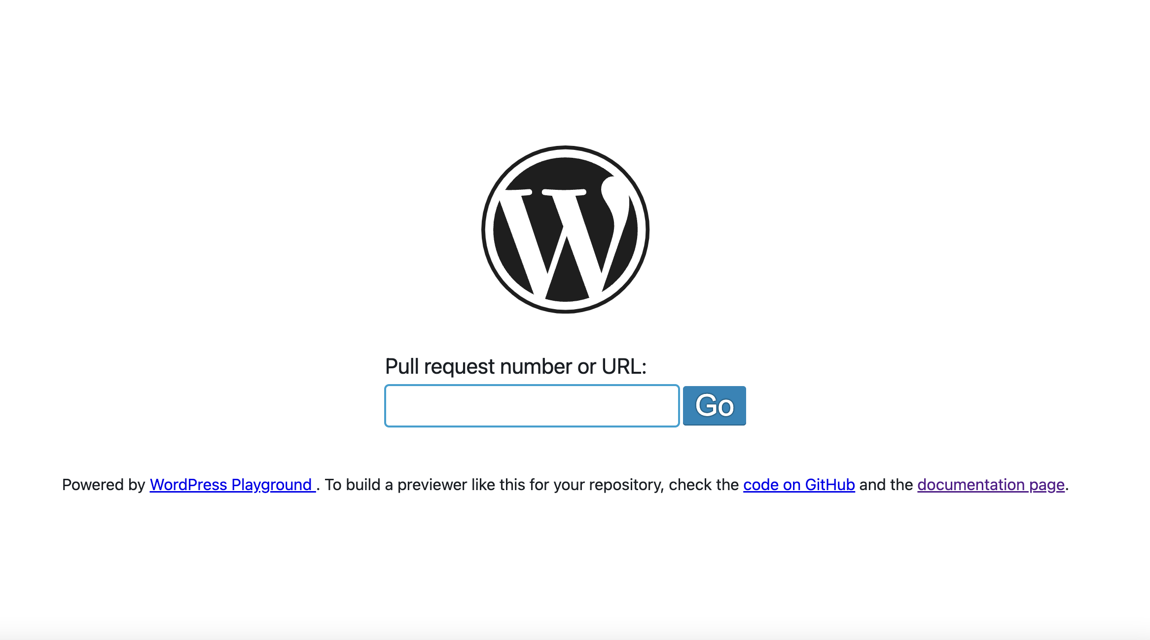Click the dark ring of the WordPress logo
The width and height of the screenshot is (1150, 640).
click(565, 148)
